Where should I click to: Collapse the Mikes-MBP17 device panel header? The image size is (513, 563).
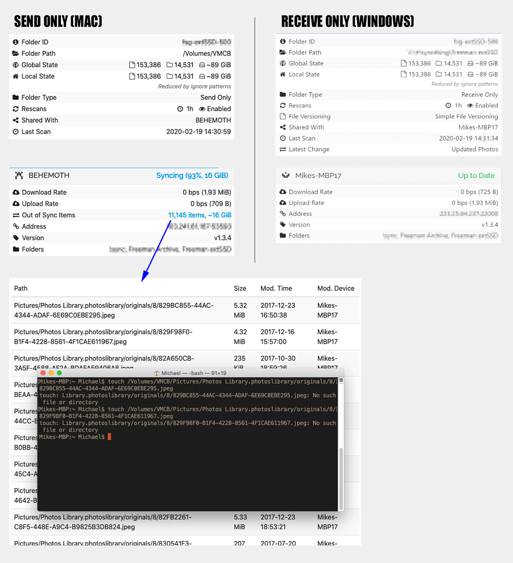388,175
